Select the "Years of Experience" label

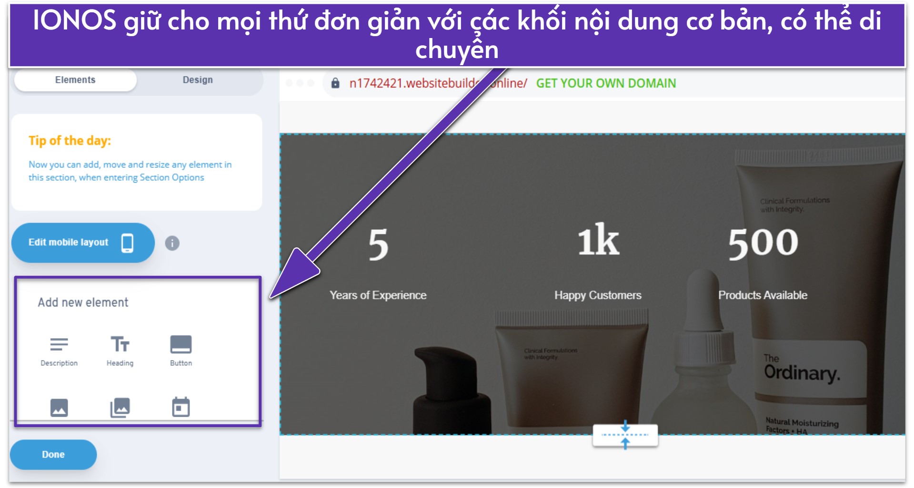(378, 295)
